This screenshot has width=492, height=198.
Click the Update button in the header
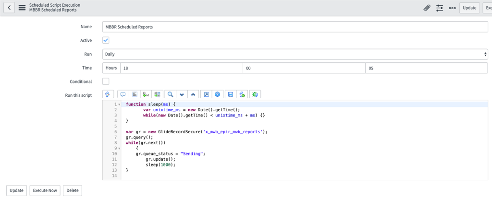click(469, 8)
